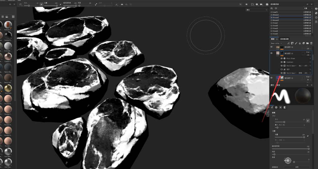
Task: Hide fill layer 34 with its eye icon
Action: (x=271, y=47)
